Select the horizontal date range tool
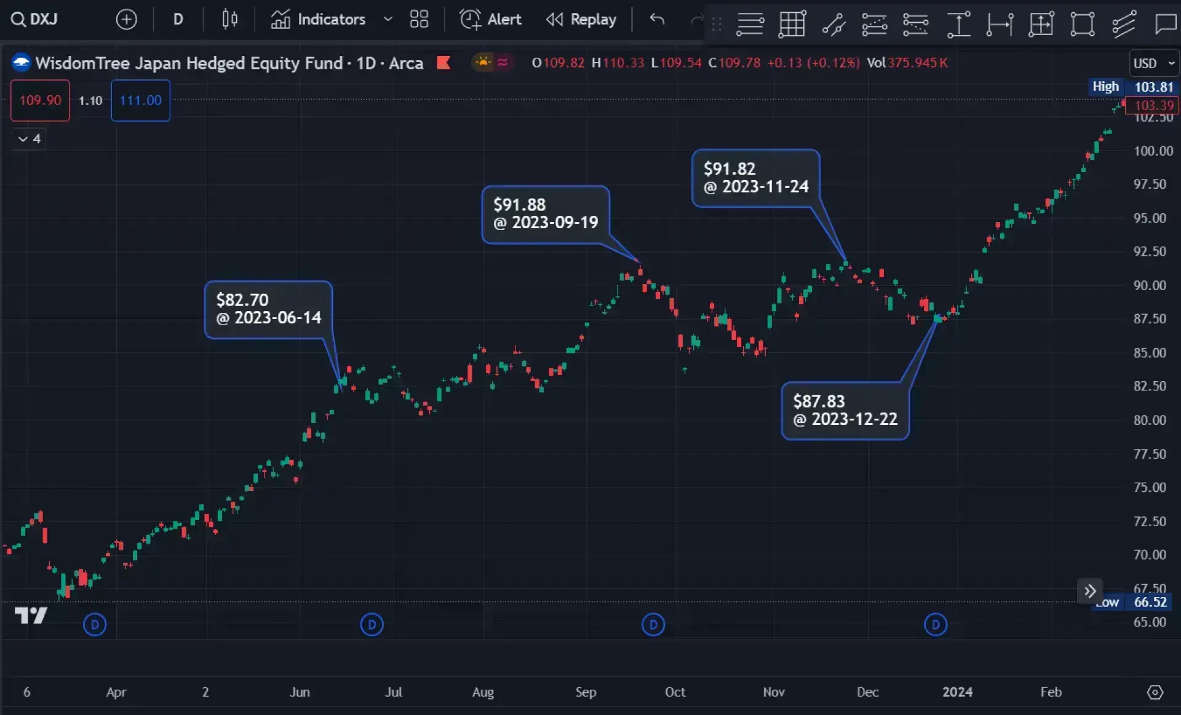 coord(1000,24)
